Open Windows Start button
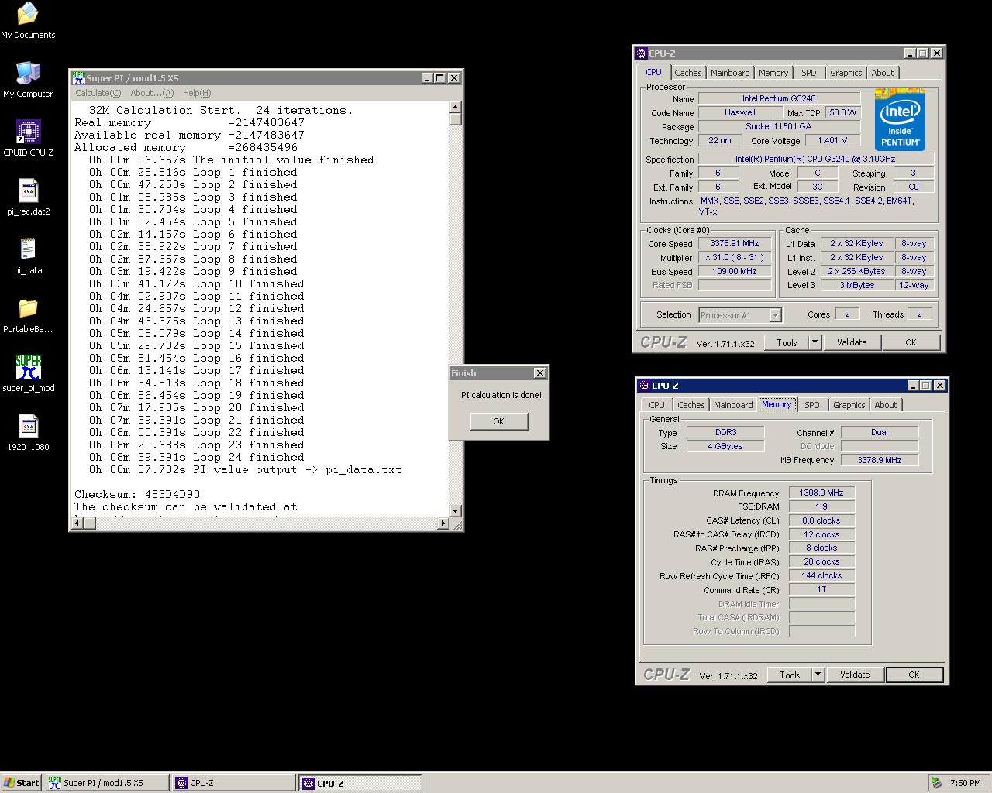Screen dimensions: 992x793 [x=21, y=783]
